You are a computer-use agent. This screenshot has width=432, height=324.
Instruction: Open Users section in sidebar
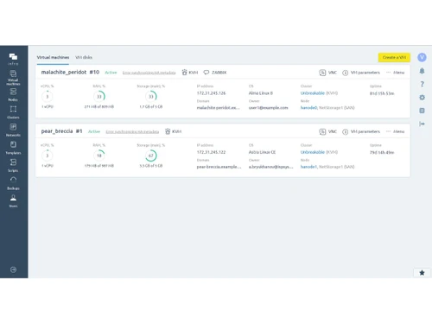point(13,201)
